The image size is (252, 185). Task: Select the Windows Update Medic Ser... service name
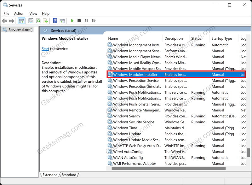click(137, 140)
